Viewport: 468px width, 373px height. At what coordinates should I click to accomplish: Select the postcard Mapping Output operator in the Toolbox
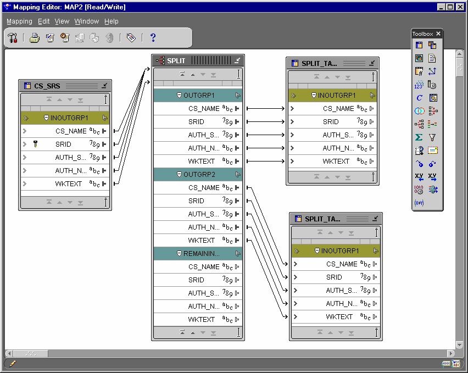click(x=432, y=150)
